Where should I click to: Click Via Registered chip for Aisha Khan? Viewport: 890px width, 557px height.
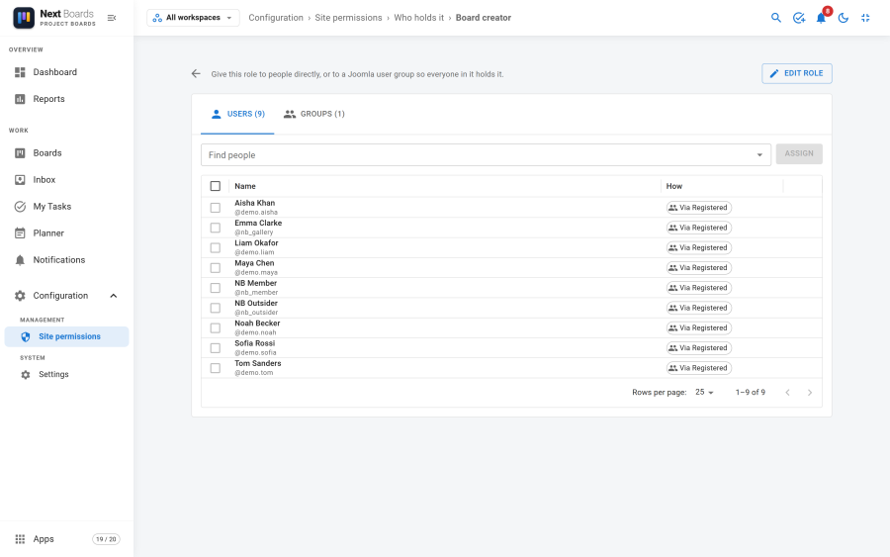tap(699, 208)
